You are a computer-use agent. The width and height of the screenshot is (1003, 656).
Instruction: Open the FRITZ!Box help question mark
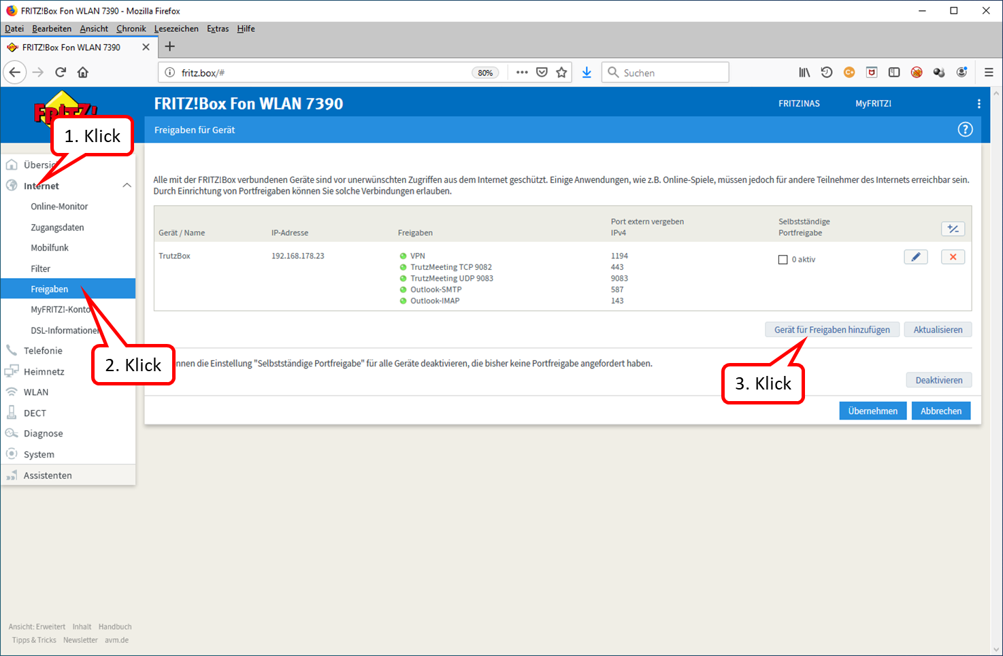click(965, 129)
